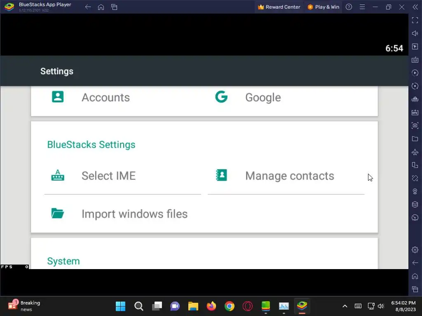Open keyboard controls icon in sidebar

415,60
